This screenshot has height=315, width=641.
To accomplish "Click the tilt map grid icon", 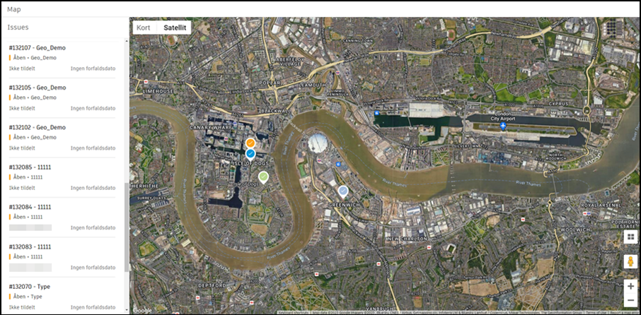I will click(630, 237).
